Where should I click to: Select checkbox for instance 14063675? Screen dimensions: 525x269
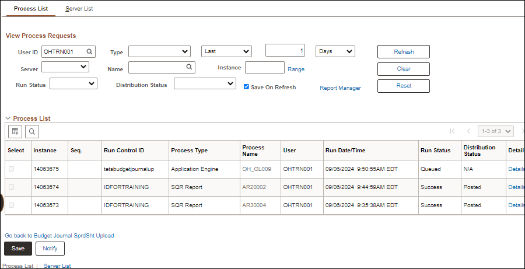11,169
